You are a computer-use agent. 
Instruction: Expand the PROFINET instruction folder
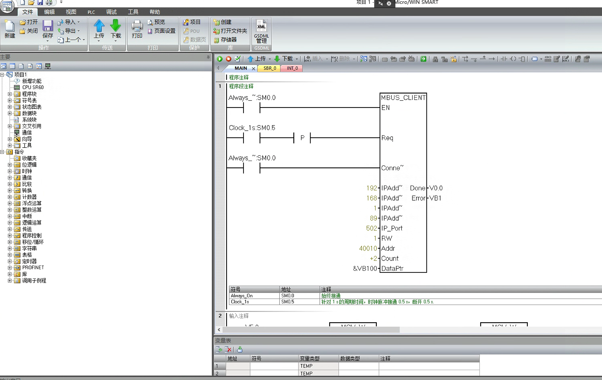[10, 268]
